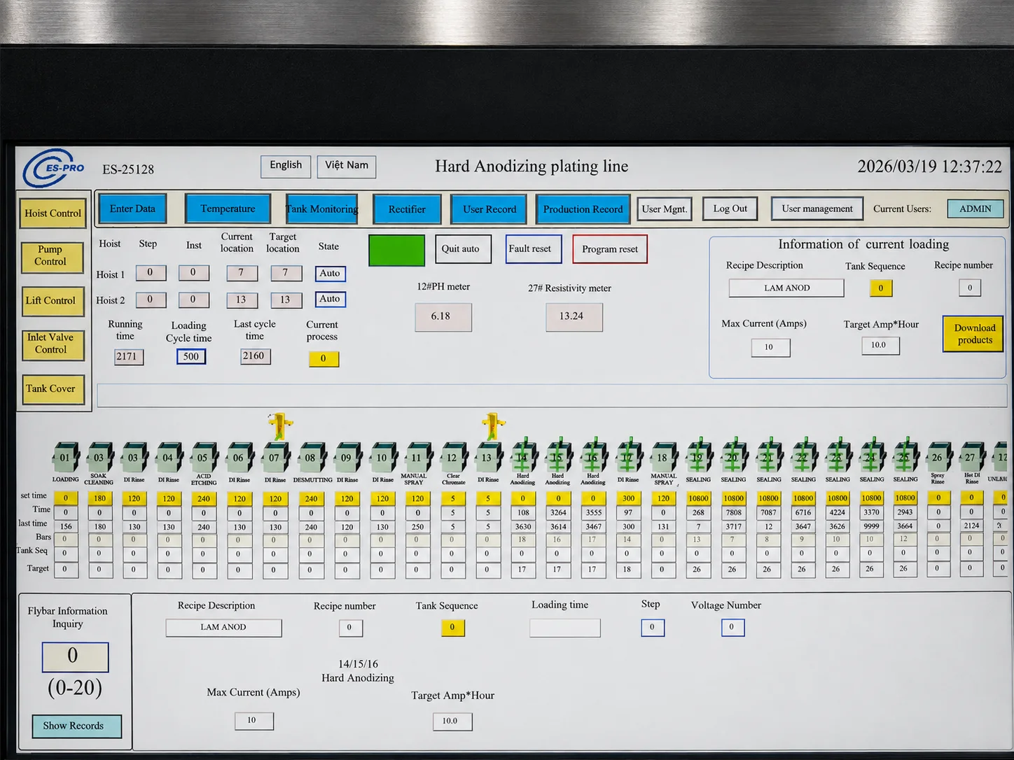This screenshot has width=1014, height=760.
Task: Open the Production Record page
Action: pyautogui.click(x=583, y=209)
